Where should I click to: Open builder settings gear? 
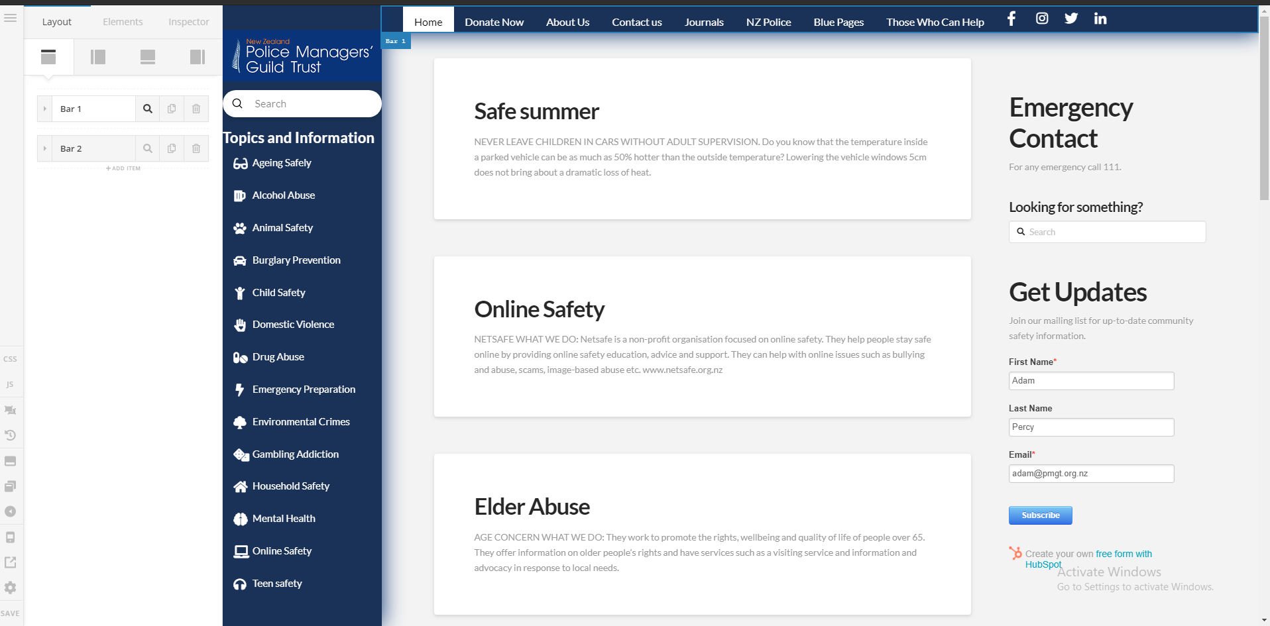(x=10, y=588)
